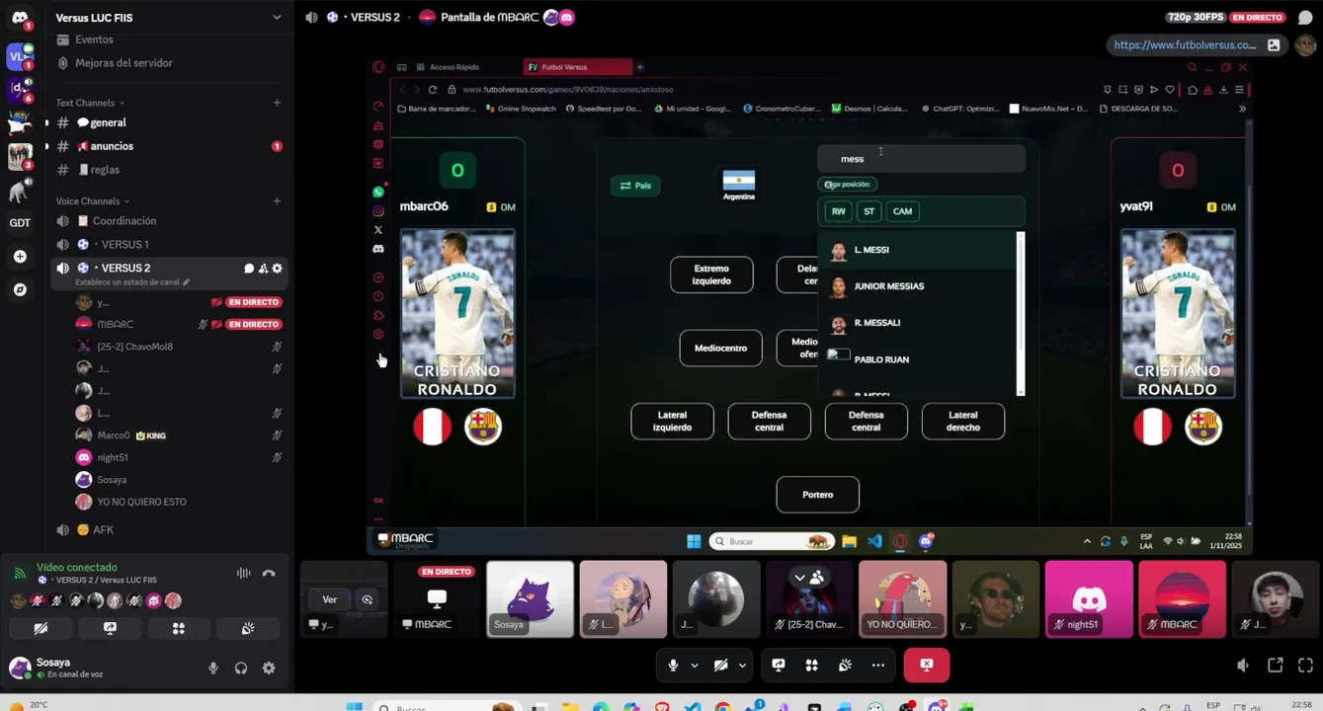Open activities from bottom call controls
Image resolution: width=1323 pixels, height=711 pixels.
point(812,666)
